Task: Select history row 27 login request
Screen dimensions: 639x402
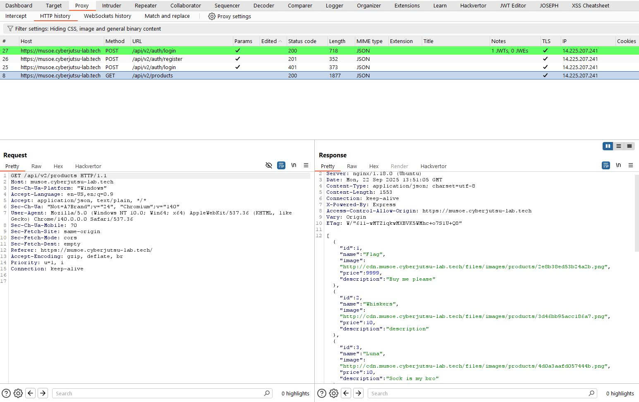Action: click(x=319, y=51)
